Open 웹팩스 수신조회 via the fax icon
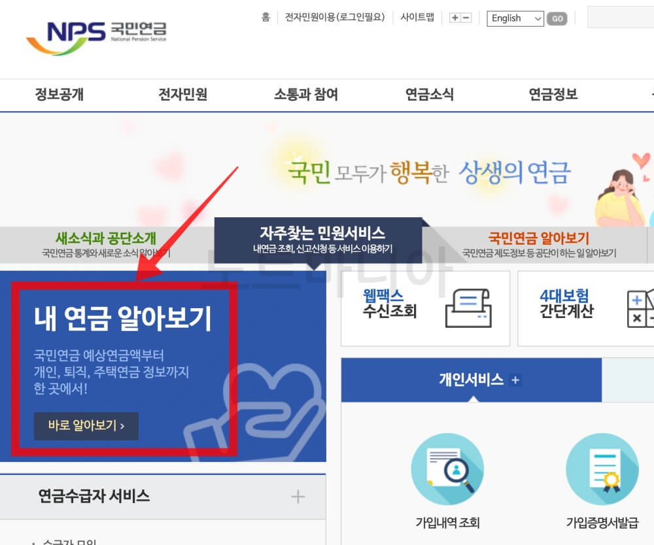654x545 pixels. click(x=468, y=308)
